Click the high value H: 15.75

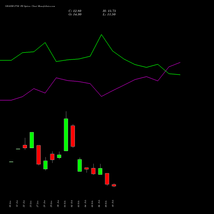[109, 11]
